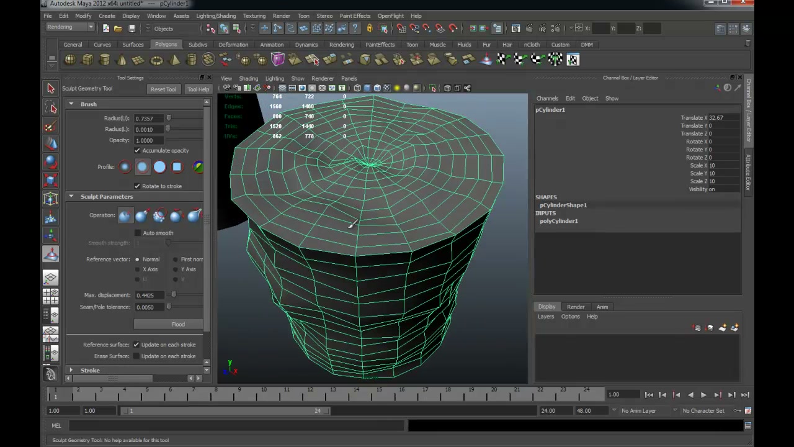Enable the Auto smooth checkbox
Image resolution: width=794 pixels, height=447 pixels.
click(137, 233)
